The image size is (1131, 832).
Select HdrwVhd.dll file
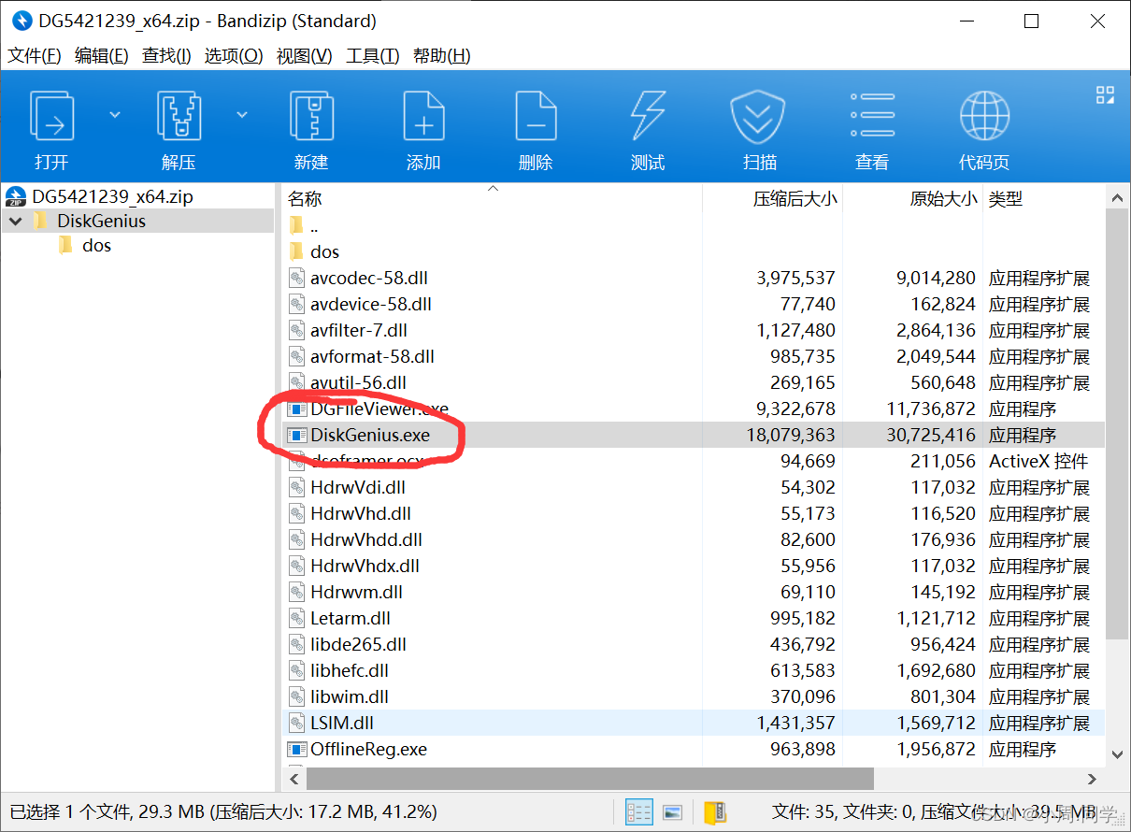pos(361,513)
